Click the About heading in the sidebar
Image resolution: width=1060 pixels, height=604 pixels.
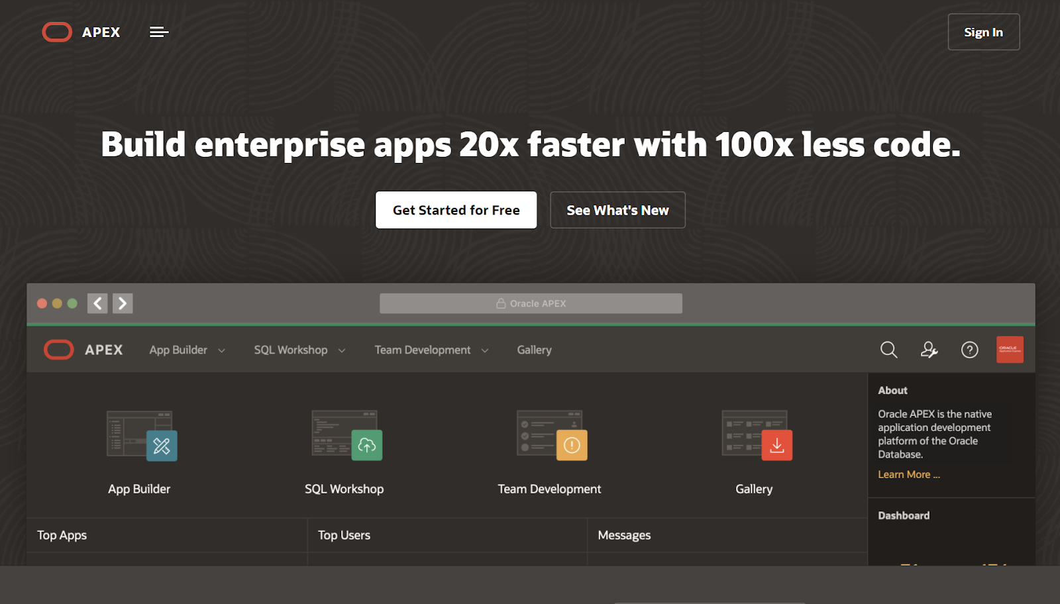893,391
